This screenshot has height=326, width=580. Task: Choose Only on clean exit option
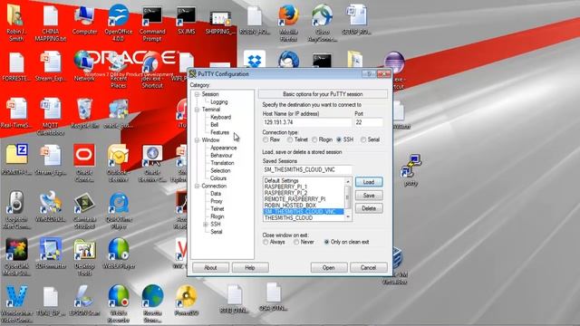(x=326, y=242)
